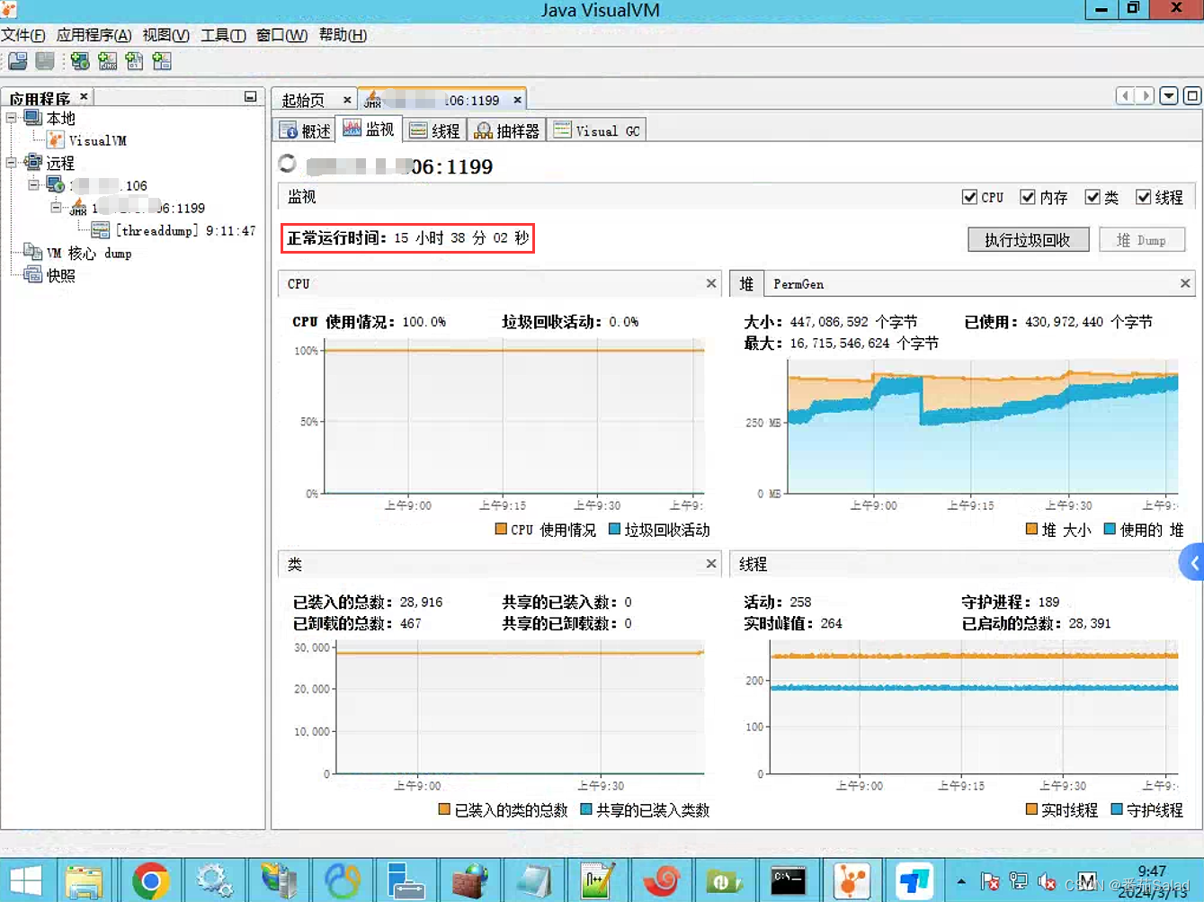Open the 视图 menu
The width and height of the screenshot is (1204, 902).
pos(165,35)
